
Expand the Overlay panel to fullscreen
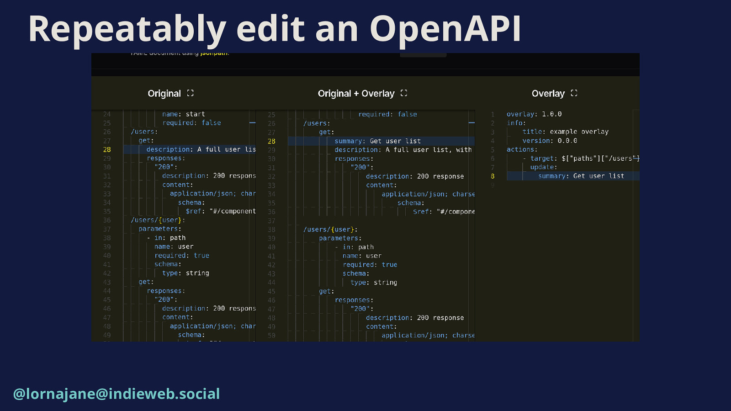tap(574, 93)
